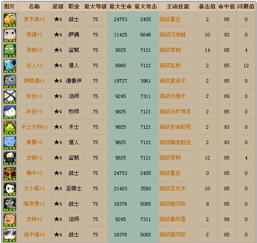Select the 地中海+3 sunglasses avatar icon
This screenshot has height=243, width=257.
(10, 235)
